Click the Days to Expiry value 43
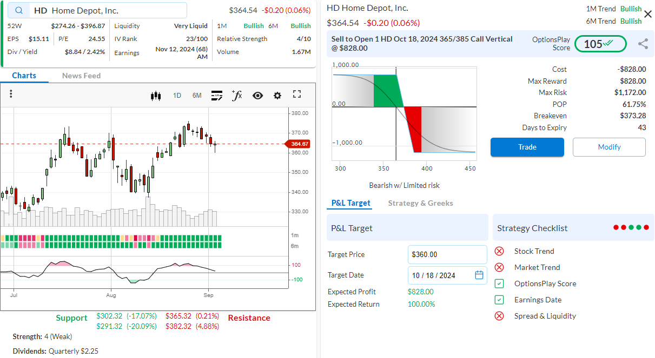This screenshot has height=358, width=655. pos(642,127)
